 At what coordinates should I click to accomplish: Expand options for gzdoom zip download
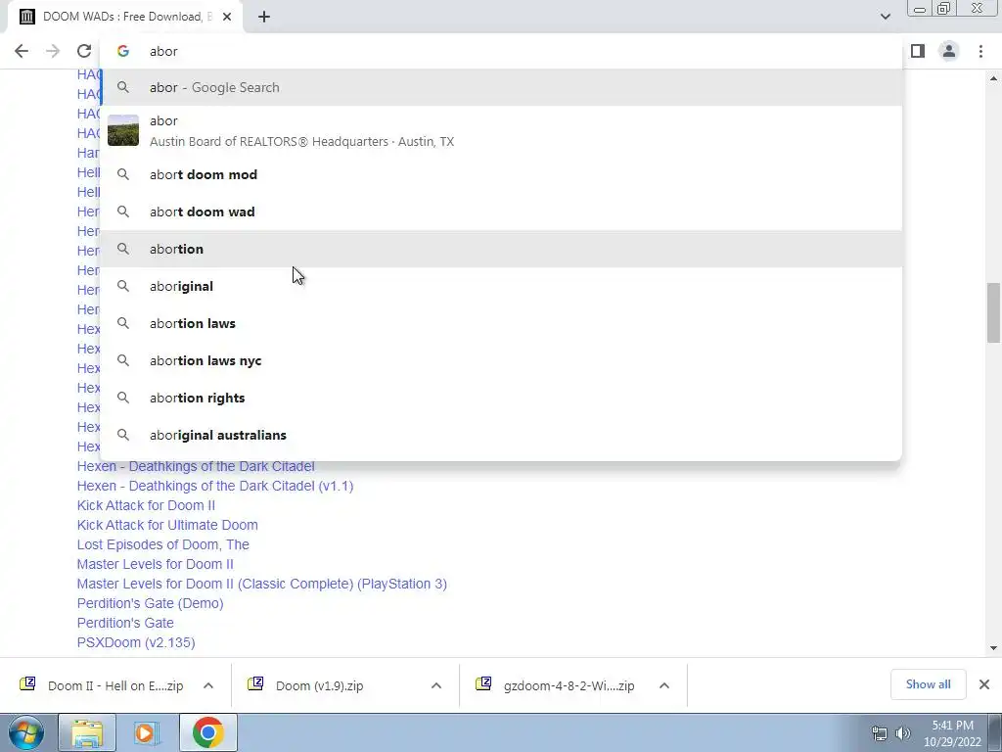tap(664, 685)
